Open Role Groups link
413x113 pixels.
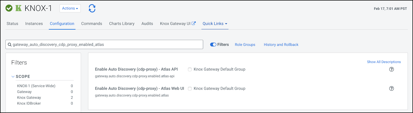[245, 45]
